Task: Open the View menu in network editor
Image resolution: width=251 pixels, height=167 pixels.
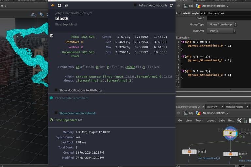Action: 189,120
